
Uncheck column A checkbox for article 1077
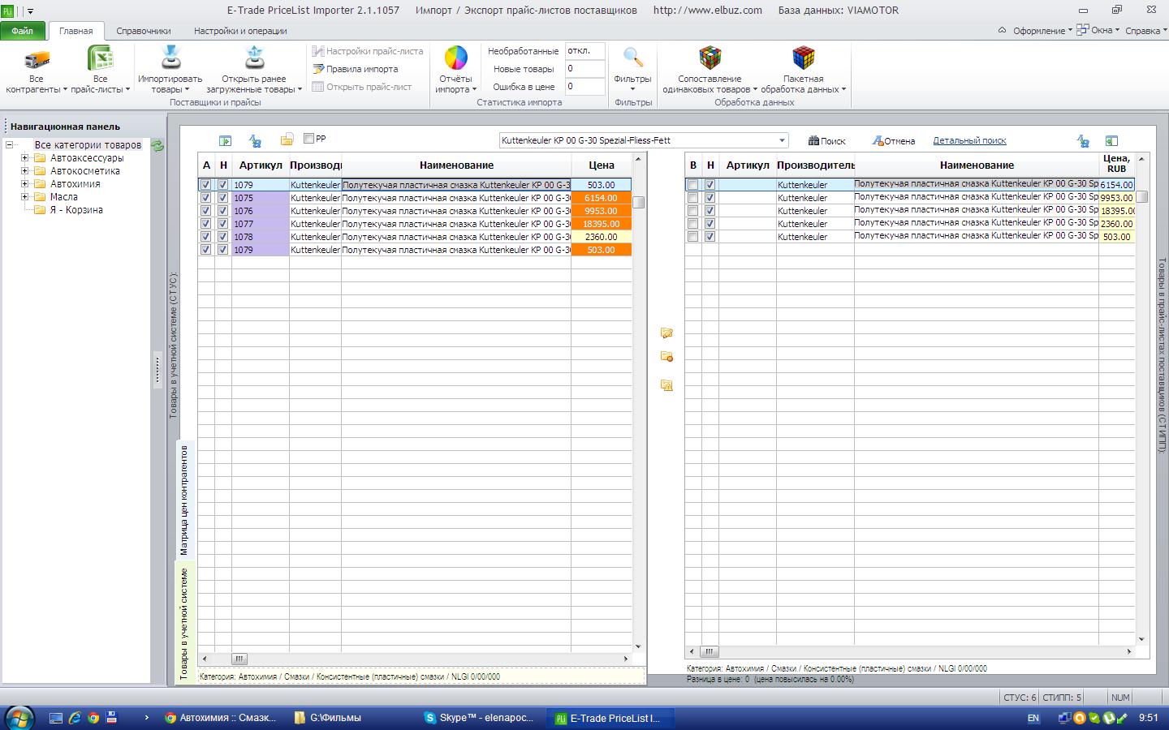tap(205, 224)
